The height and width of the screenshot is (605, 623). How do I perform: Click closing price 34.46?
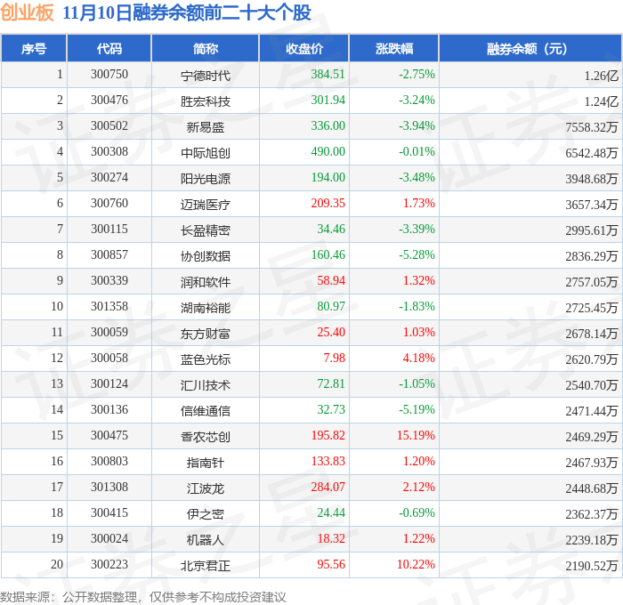coord(331,230)
